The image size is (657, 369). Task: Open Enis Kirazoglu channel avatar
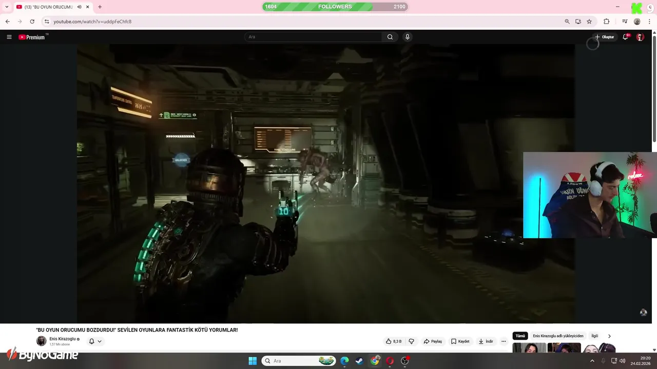[41, 341]
